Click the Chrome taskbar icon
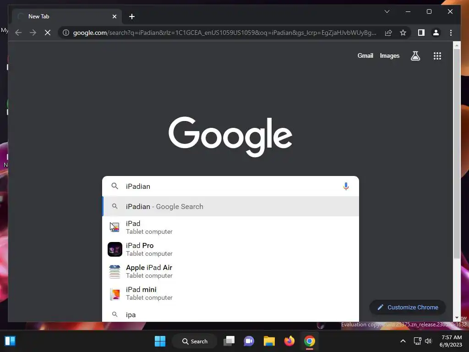Screen dimensions: 469x352 (310, 341)
